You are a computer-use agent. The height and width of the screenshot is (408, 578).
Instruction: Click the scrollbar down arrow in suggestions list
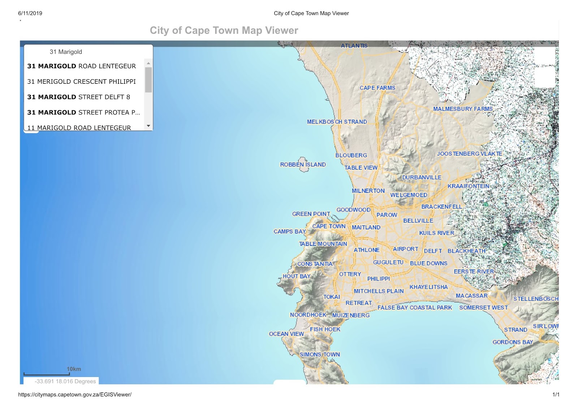148,125
